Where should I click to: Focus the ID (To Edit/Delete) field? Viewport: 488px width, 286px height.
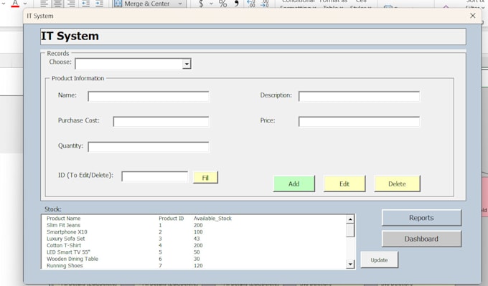(155, 176)
